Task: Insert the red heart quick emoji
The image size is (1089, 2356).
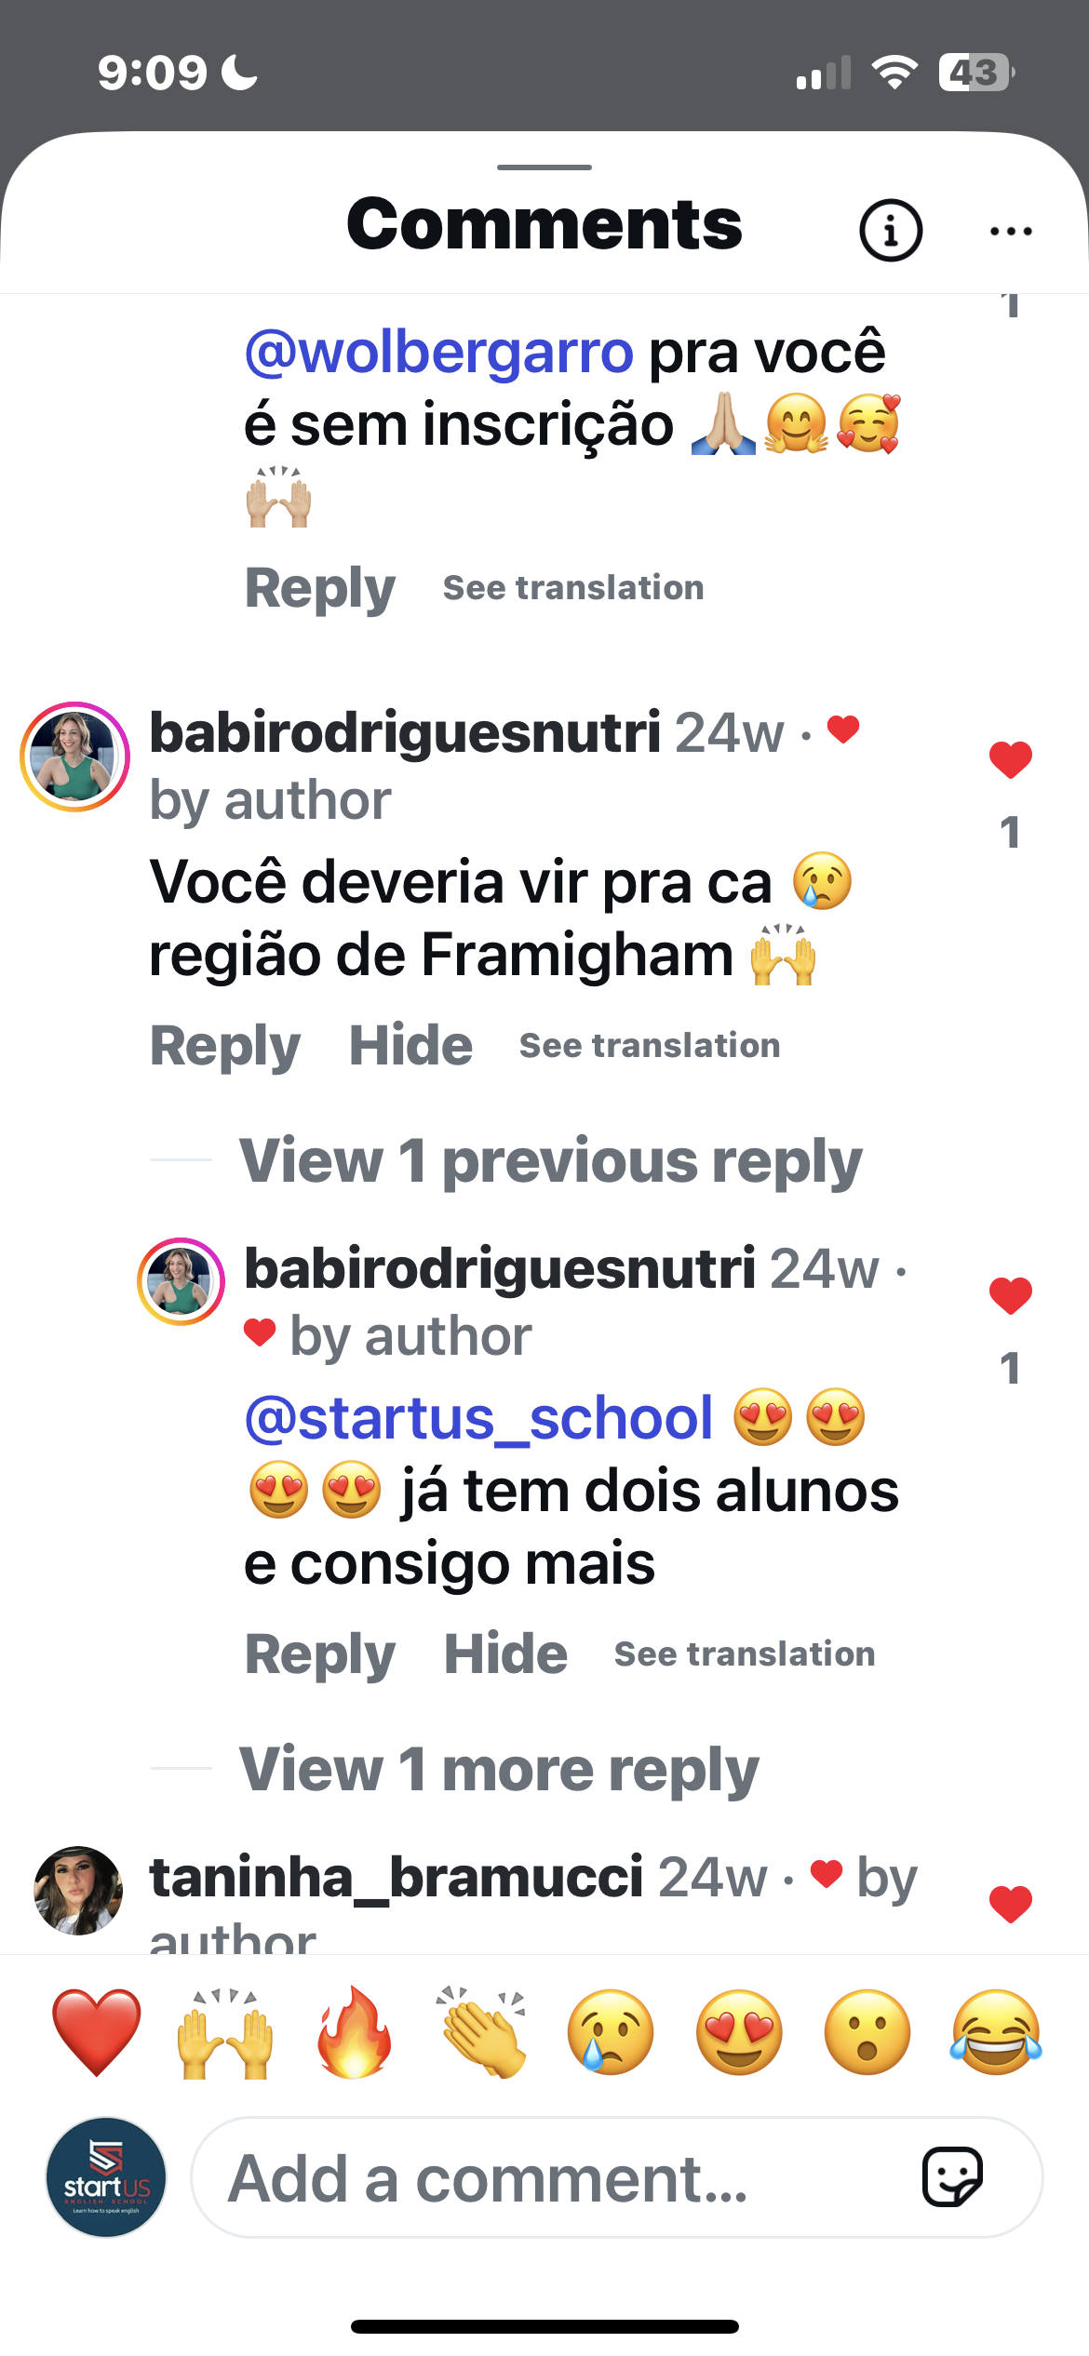Action: (97, 2032)
